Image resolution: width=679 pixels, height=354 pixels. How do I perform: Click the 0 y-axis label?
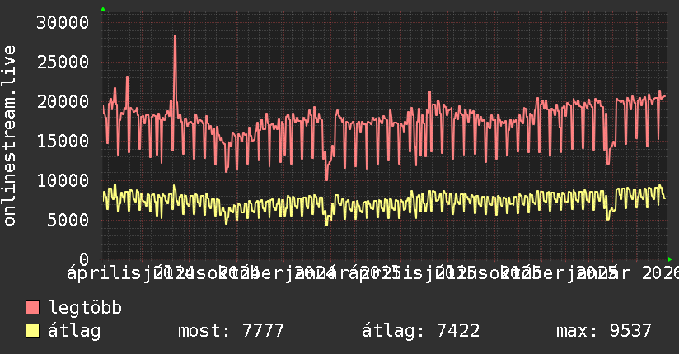tap(84, 259)
